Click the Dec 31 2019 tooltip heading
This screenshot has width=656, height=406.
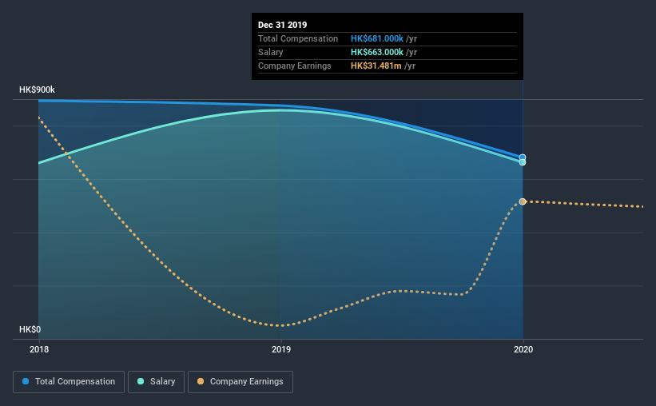tap(282, 25)
